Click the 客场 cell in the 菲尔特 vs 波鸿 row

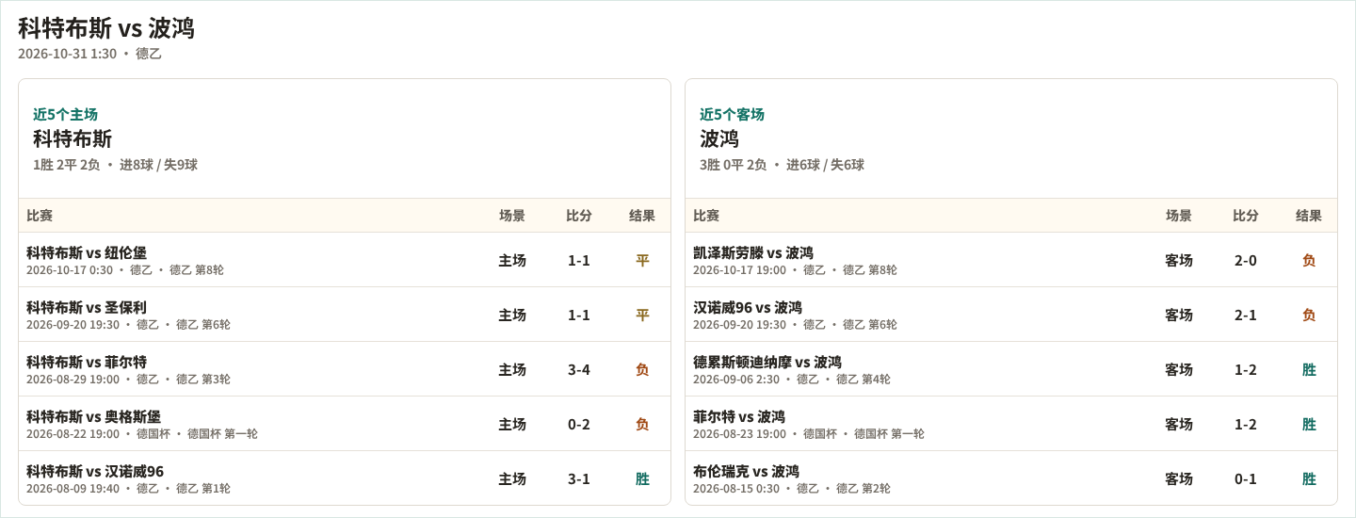[x=1179, y=425]
